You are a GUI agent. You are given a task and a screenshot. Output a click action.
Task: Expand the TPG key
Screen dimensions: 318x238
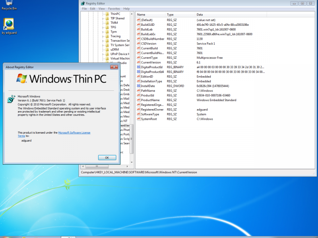click(x=103, y=27)
